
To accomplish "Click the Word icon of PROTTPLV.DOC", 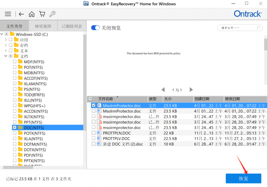I will (x=99, y=138).
